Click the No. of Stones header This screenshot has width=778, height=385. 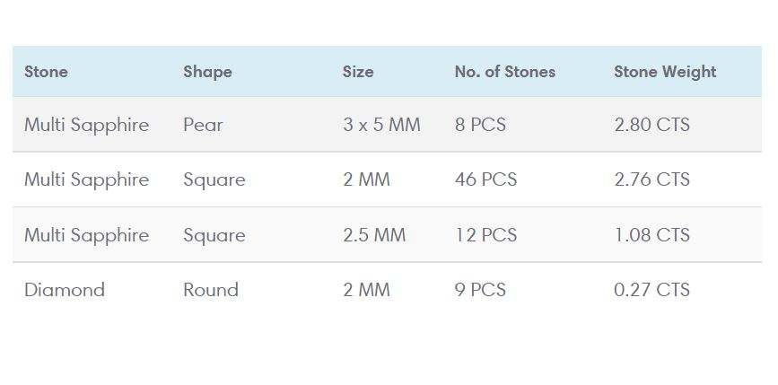pyautogui.click(x=504, y=72)
